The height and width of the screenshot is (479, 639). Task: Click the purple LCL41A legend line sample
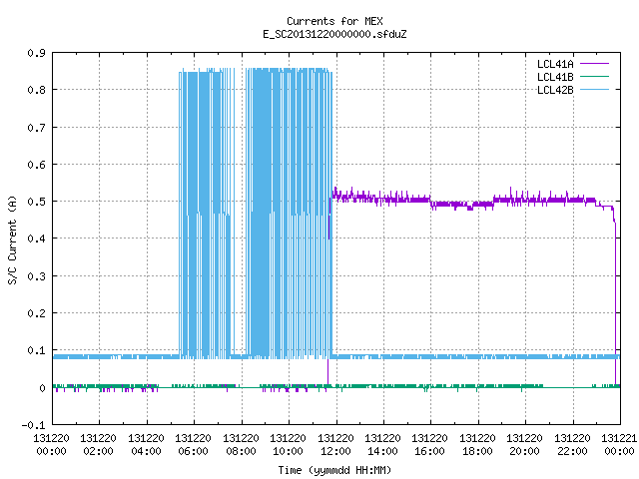[x=594, y=64]
